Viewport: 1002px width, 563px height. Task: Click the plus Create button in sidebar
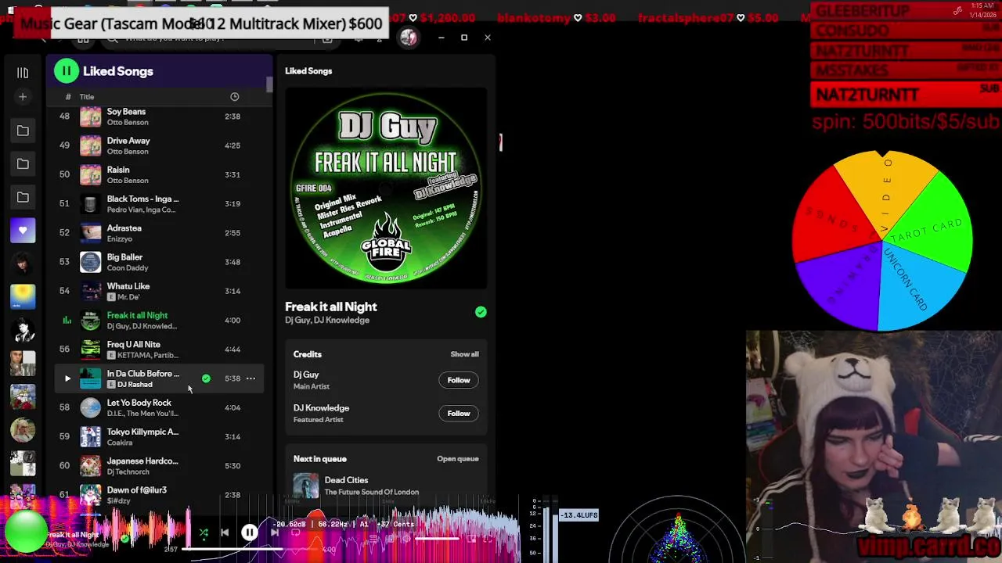pyautogui.click(x=23, y=97)
